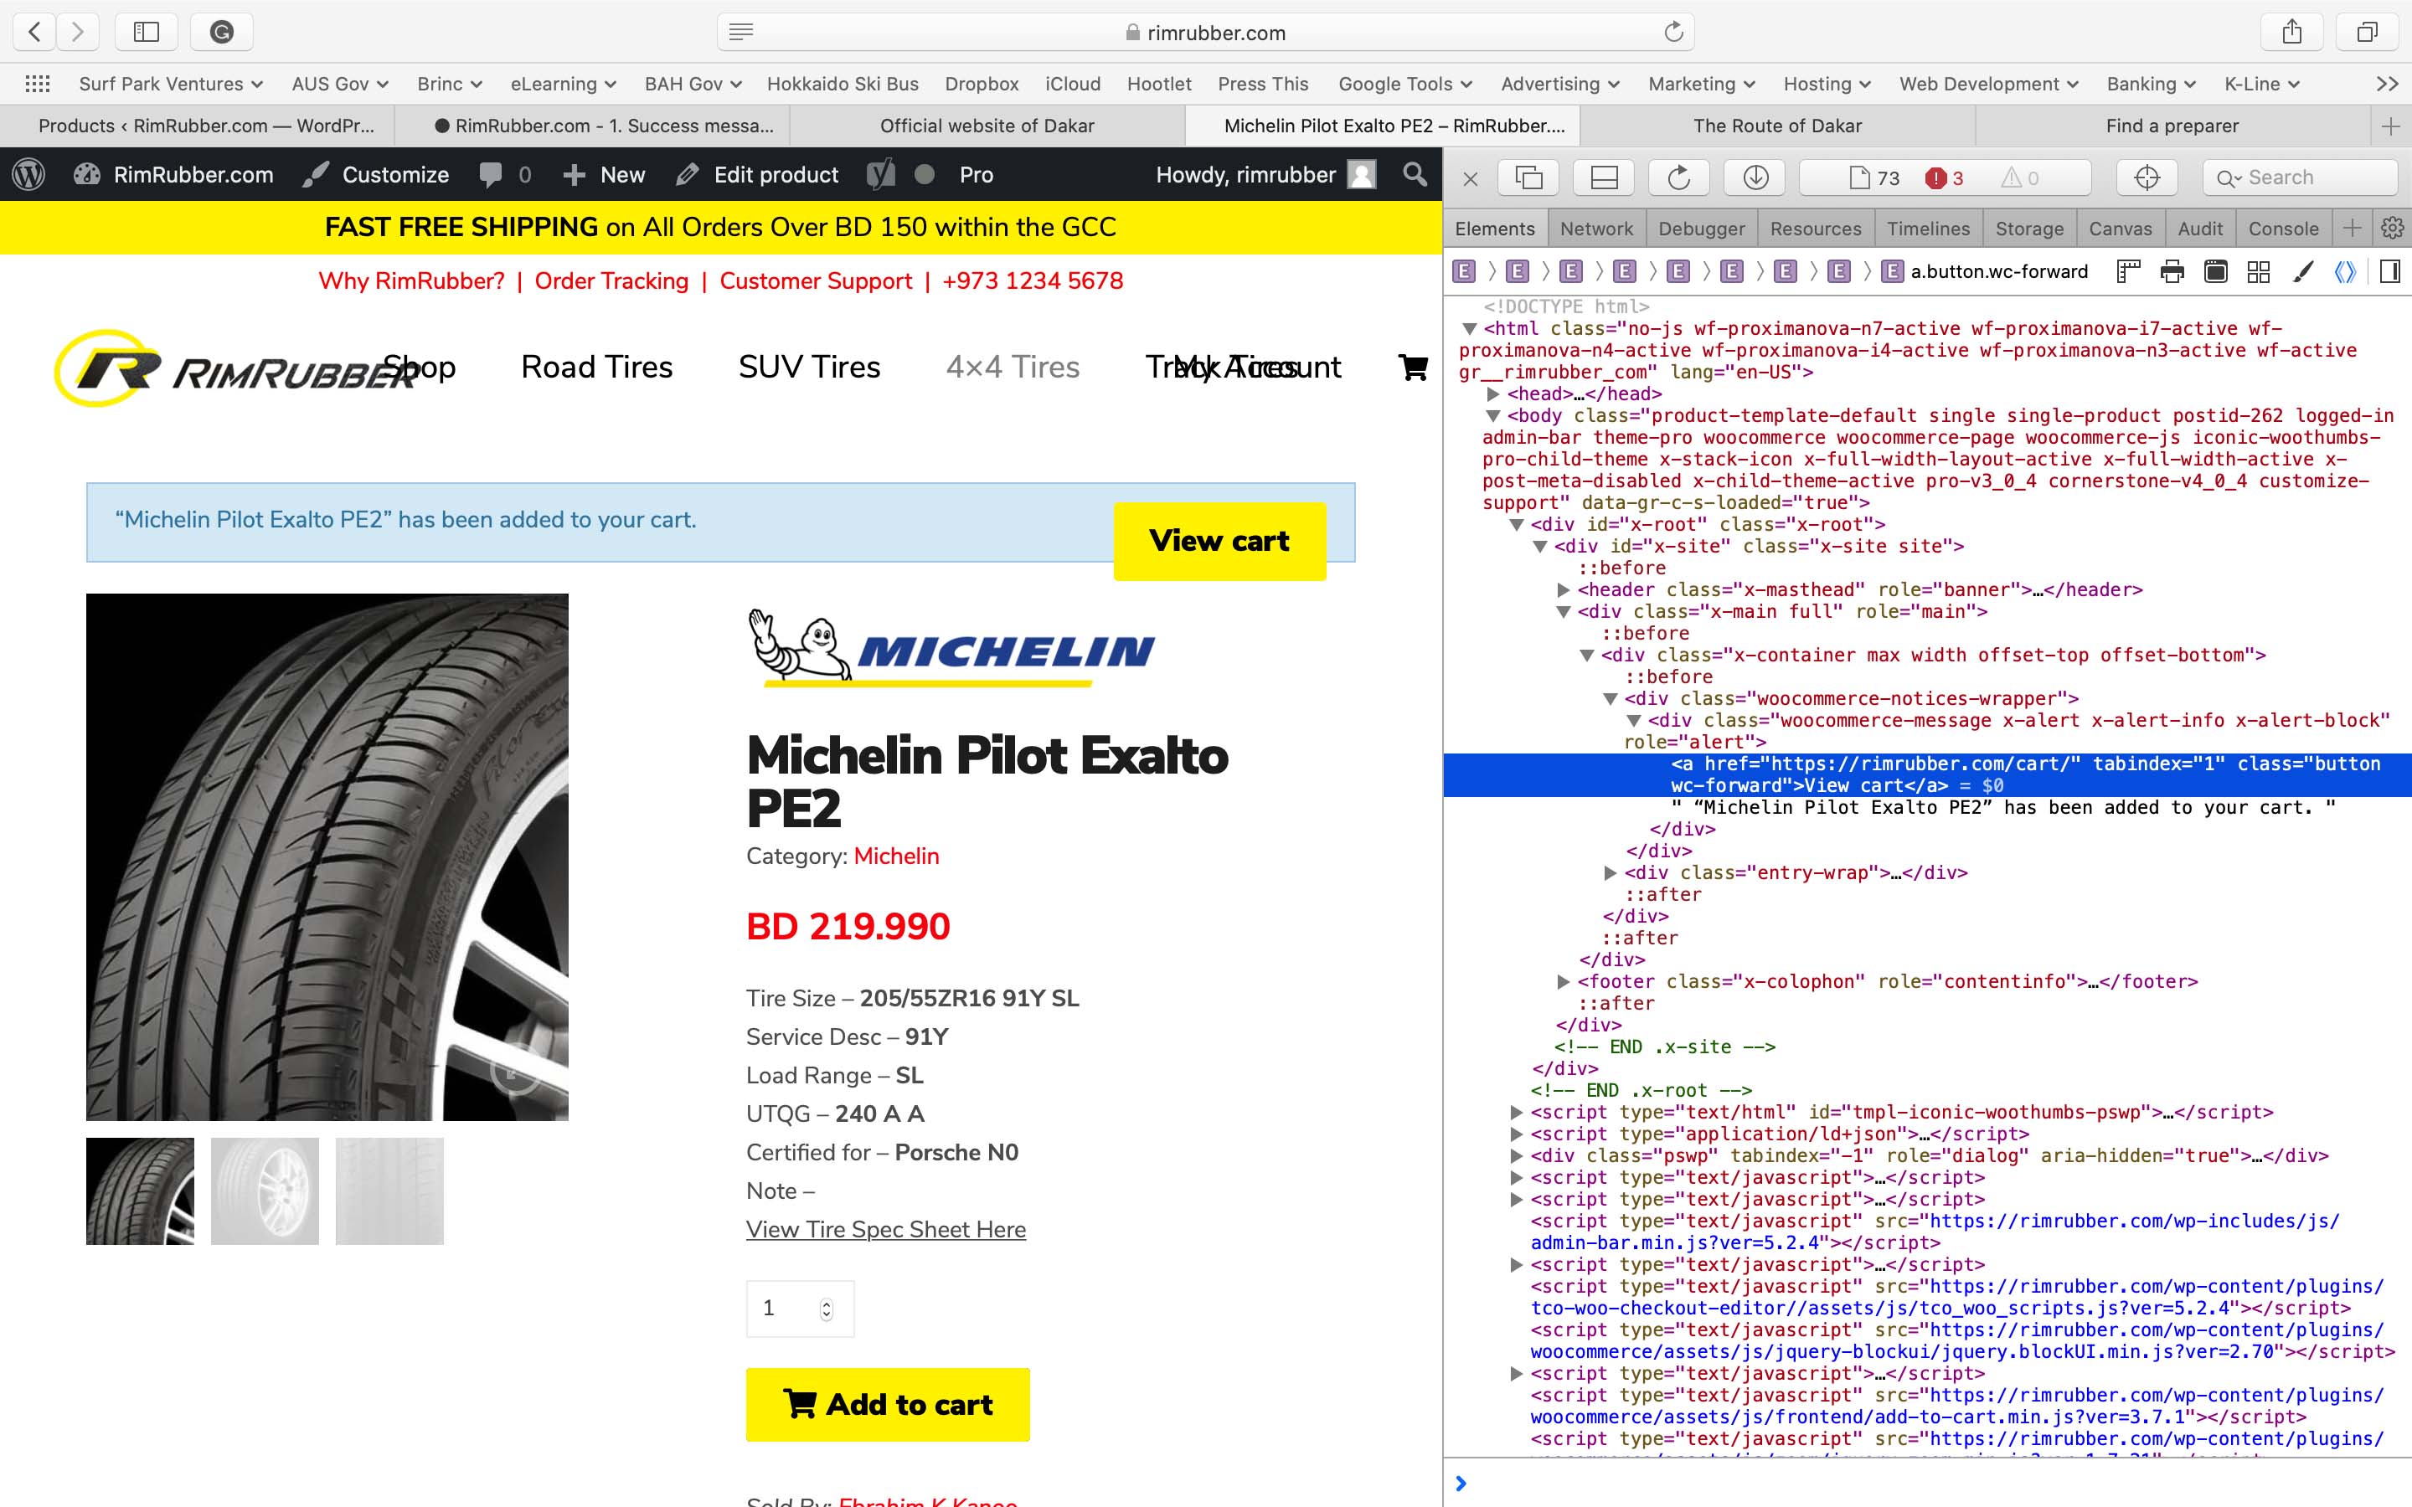Click Edit product in the admin bar
Viewport: 2412px width, 1507px height.
click(757, 174)
